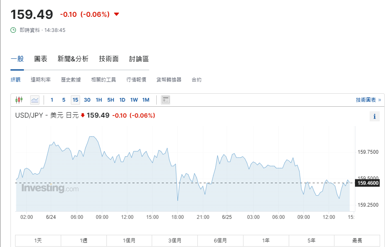The height and width of the screenshot is (247, 391).
Task: Click the red down-arrow next to price change
Action: [x=117, y=14]
